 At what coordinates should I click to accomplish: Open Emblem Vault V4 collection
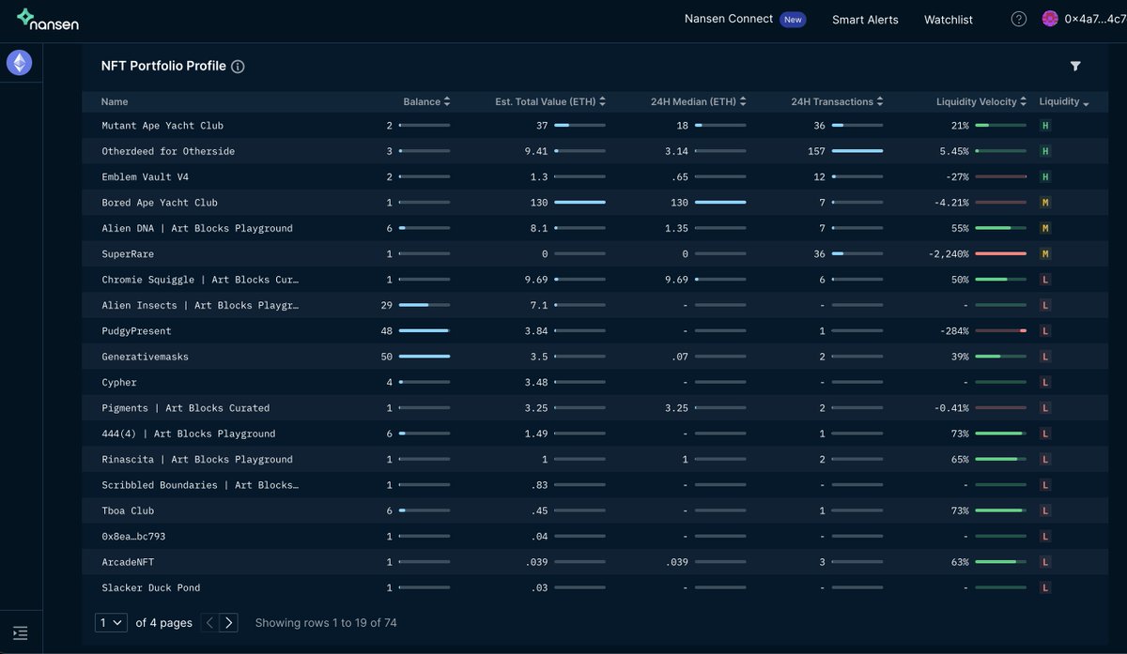146,177
